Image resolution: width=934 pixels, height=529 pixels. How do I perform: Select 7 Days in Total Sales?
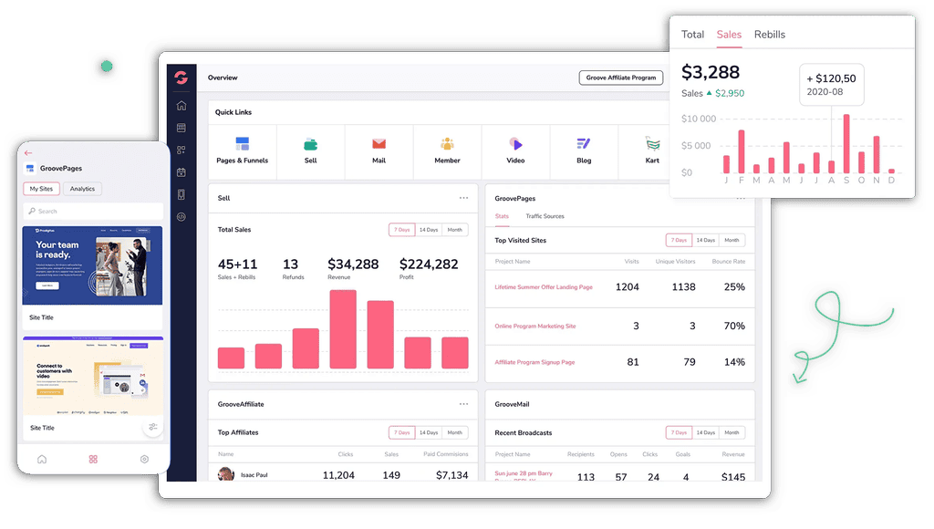pyautogui.click(x=402, y=229)
